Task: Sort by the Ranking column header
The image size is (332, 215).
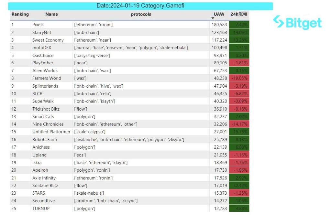Action: (x=20, y=14)
